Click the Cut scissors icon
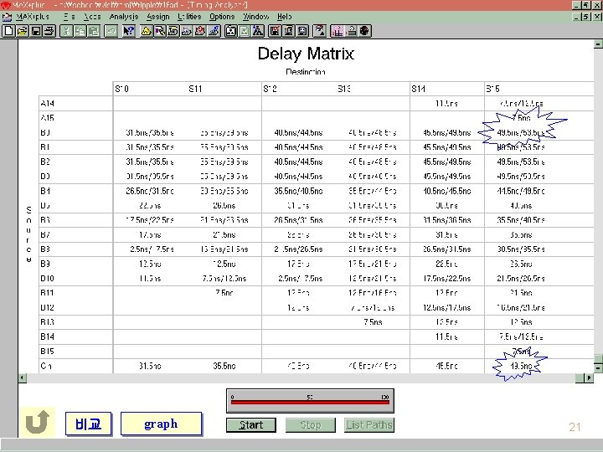This screenshot has width=603, height=452. click(x=66, y=31)
